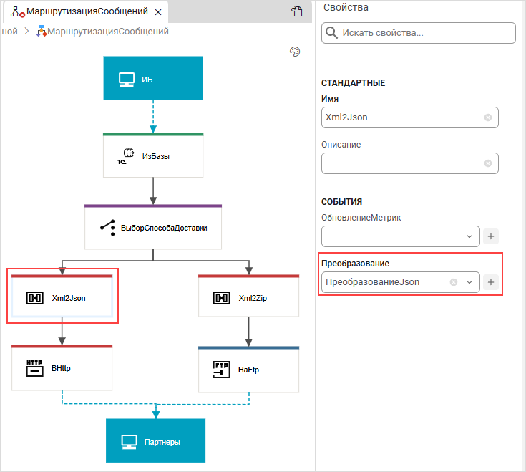Select the НаFtp node
526x472 pixels.
click(x=248, y=370)
